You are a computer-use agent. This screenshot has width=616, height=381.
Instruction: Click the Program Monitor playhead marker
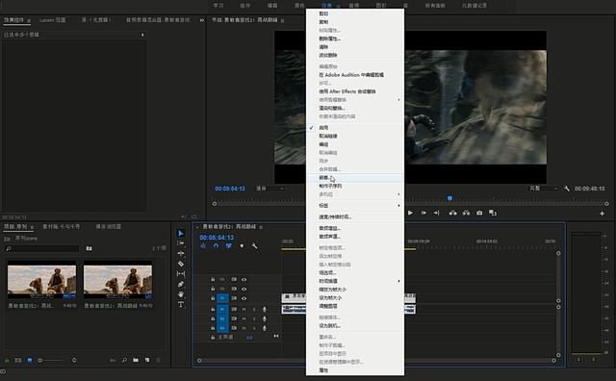coord(449,198)
